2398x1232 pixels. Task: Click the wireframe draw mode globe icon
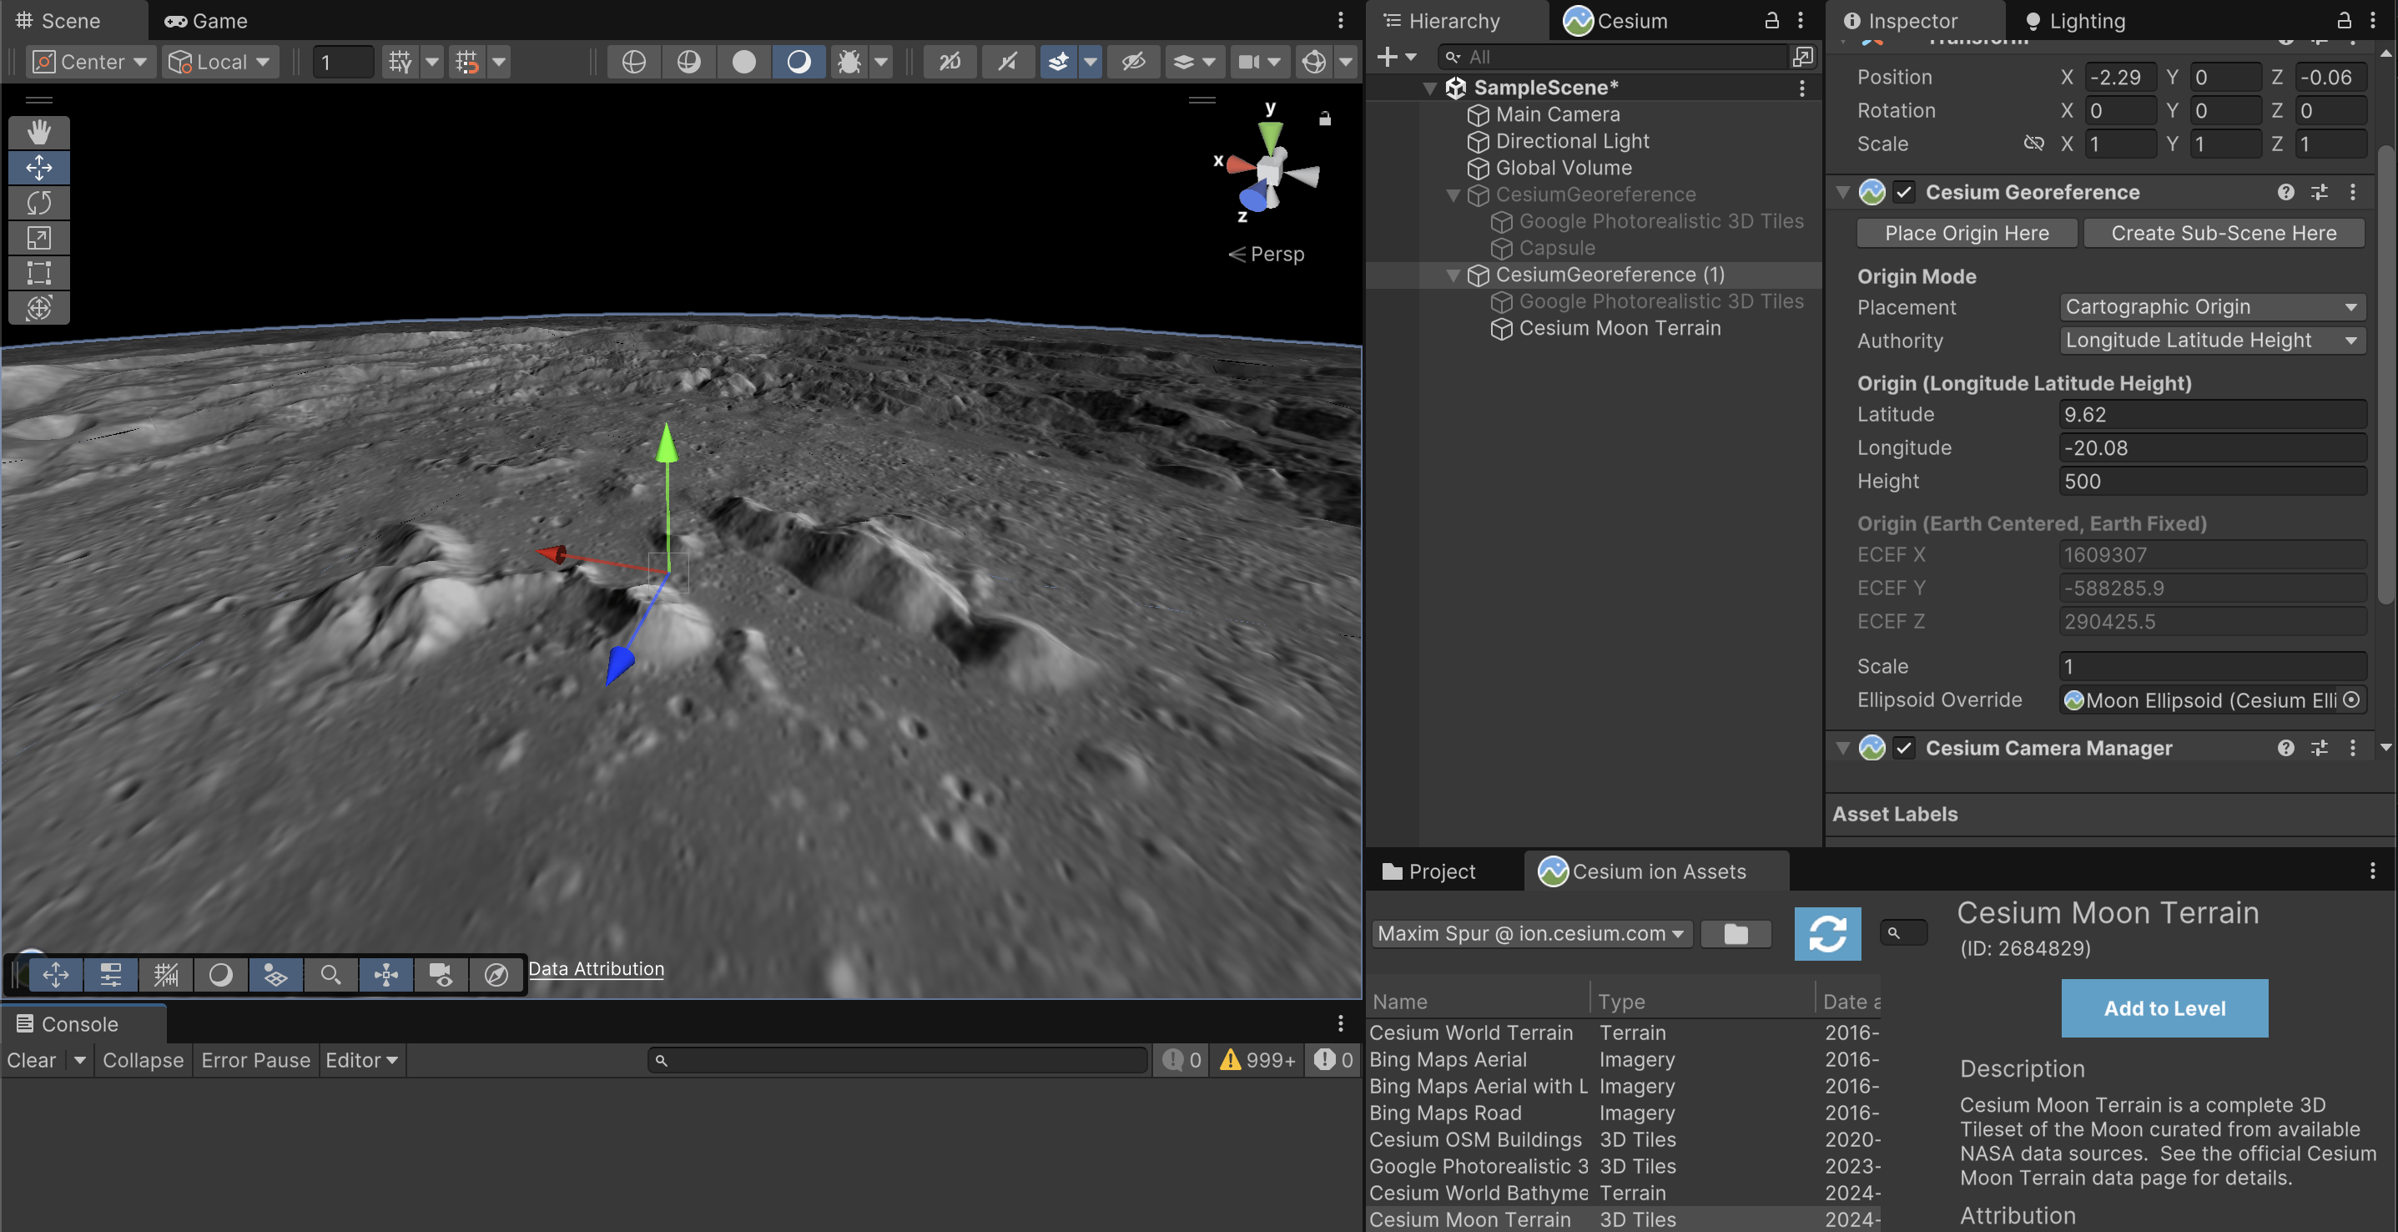pos(634,63)
